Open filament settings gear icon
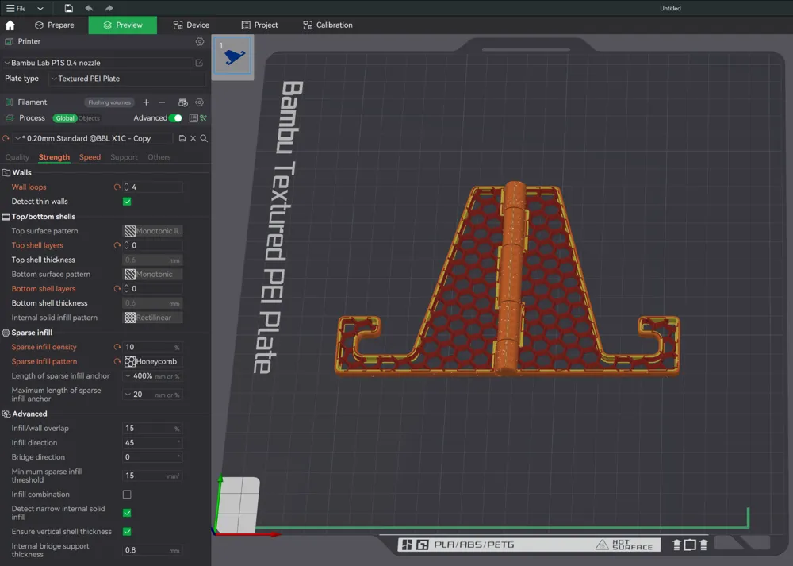 pyautogui.click(x=200, y=102)
